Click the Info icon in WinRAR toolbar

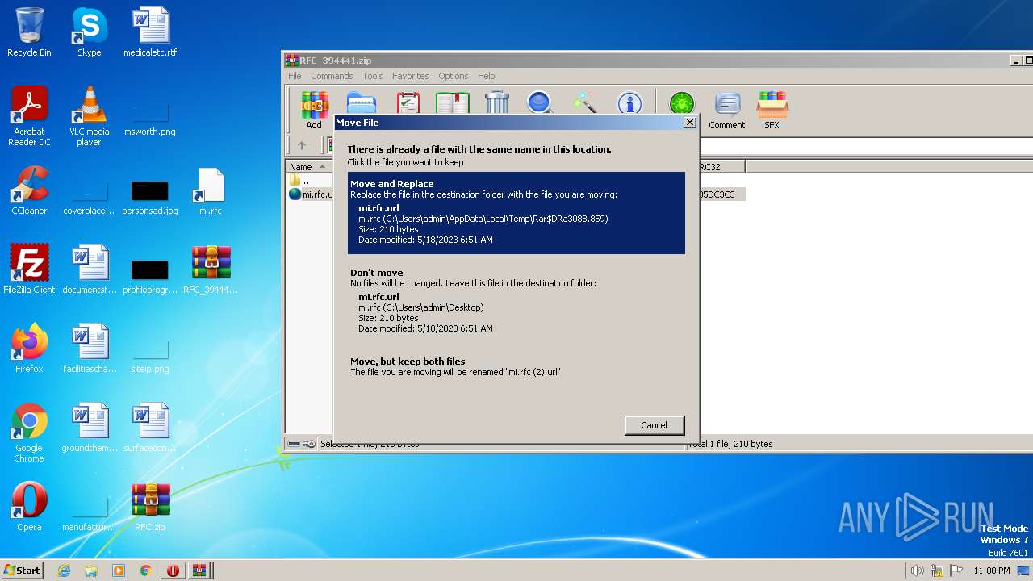(629, 103)
